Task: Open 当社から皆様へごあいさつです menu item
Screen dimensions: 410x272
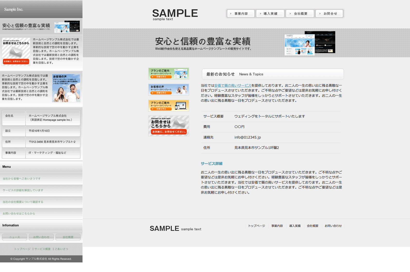Action: point(21,179)
